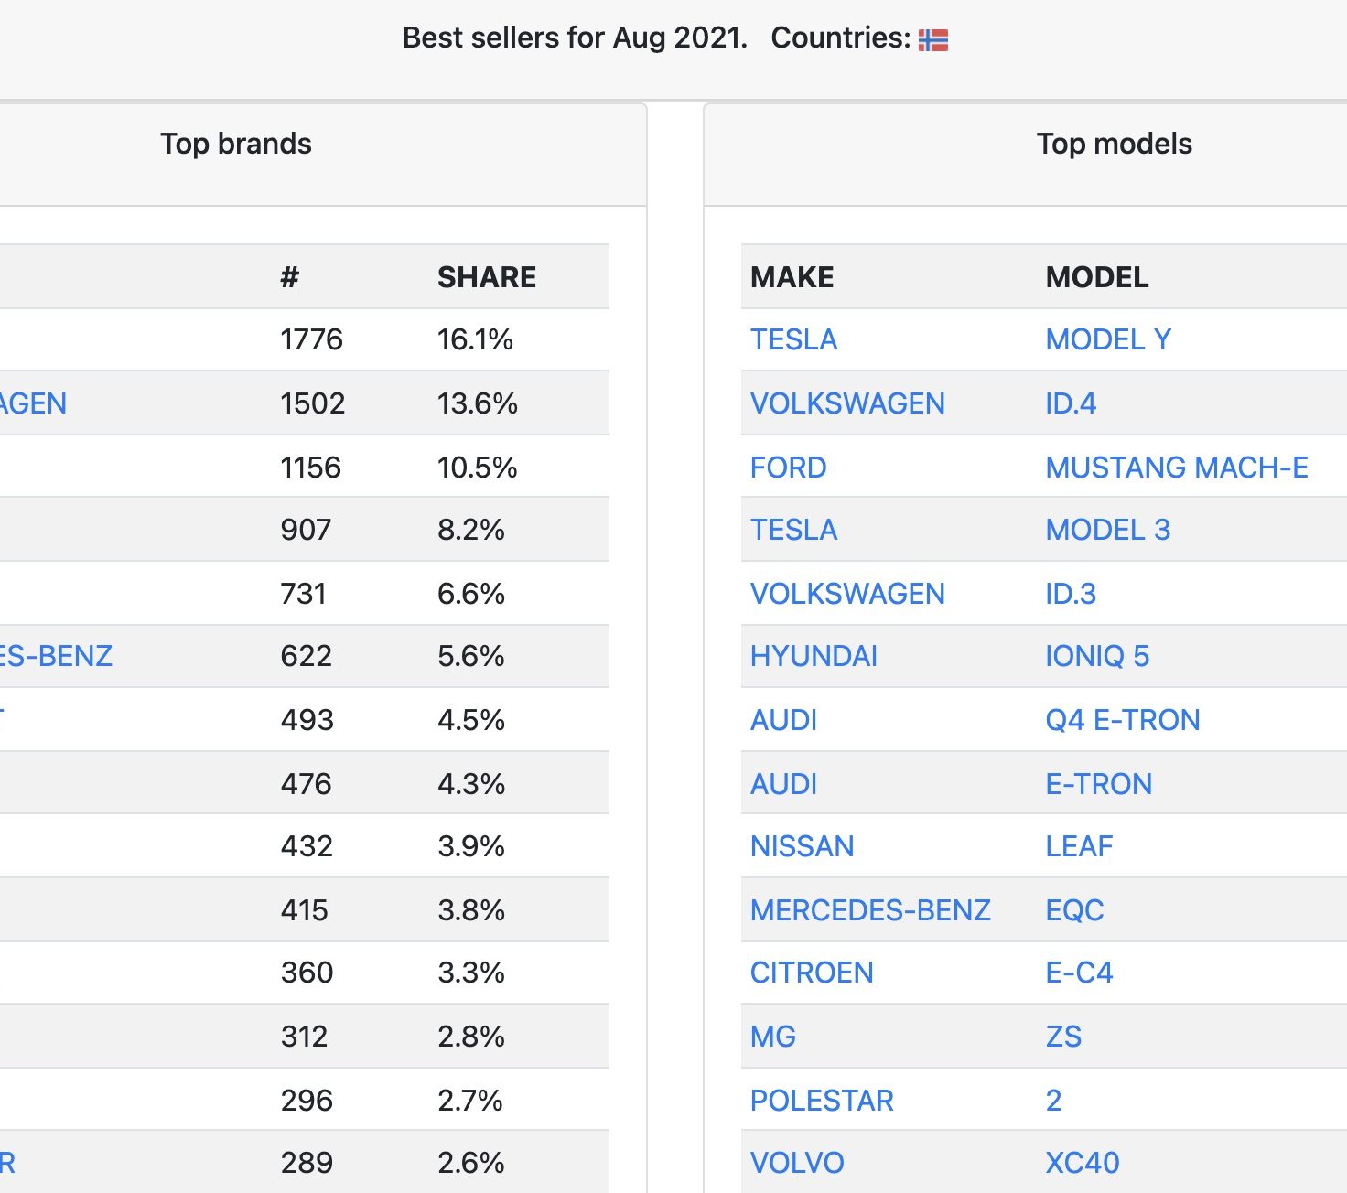Image resolution: width=1347 pixels, height=1193 pixels.
Task: Open the EQC model link
Action: [x=1074, y=910]
